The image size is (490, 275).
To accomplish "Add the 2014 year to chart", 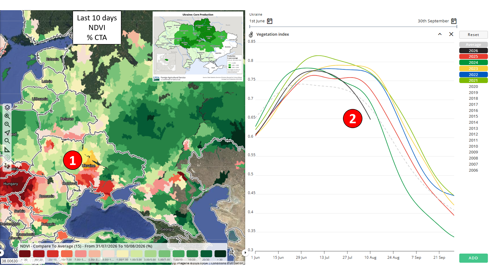I will coord(473,122).
